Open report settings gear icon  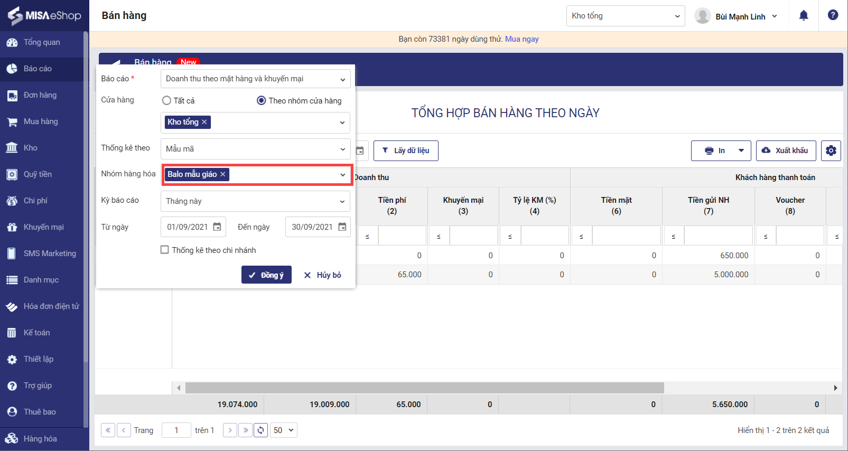coord(831,151)
